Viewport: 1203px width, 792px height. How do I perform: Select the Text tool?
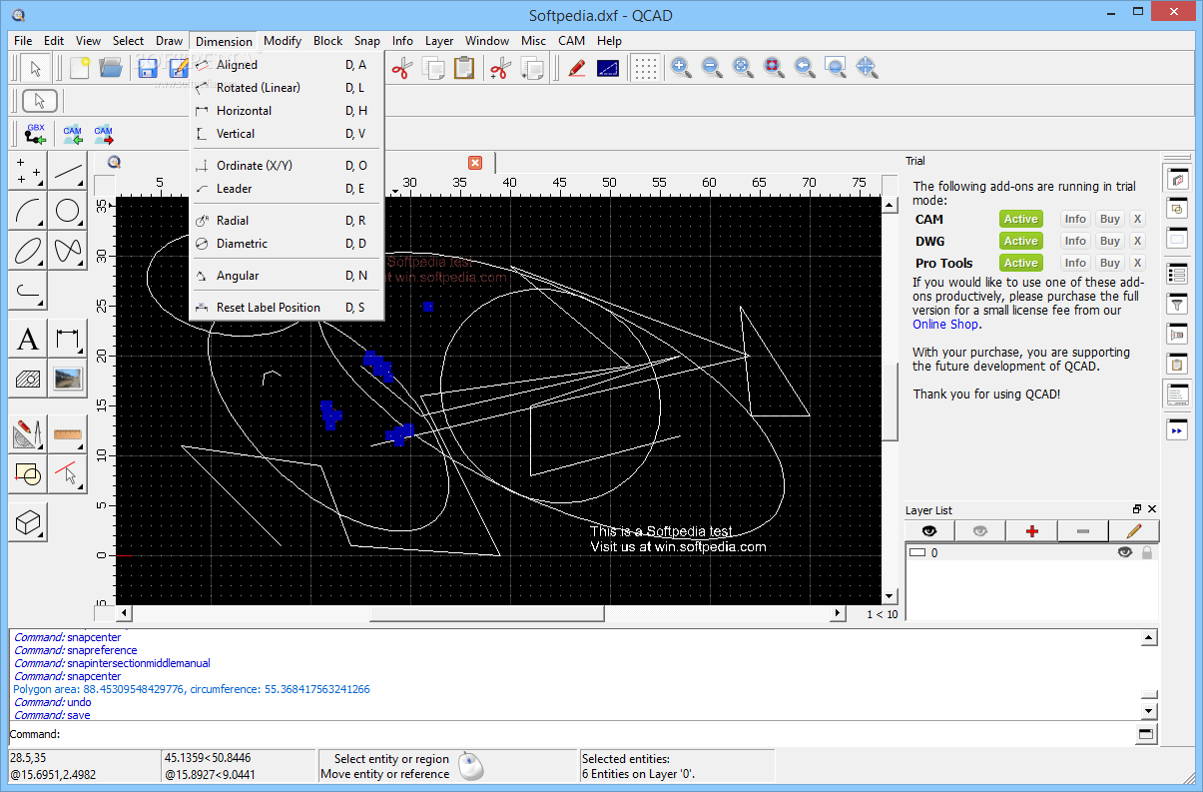click(28, 339)
